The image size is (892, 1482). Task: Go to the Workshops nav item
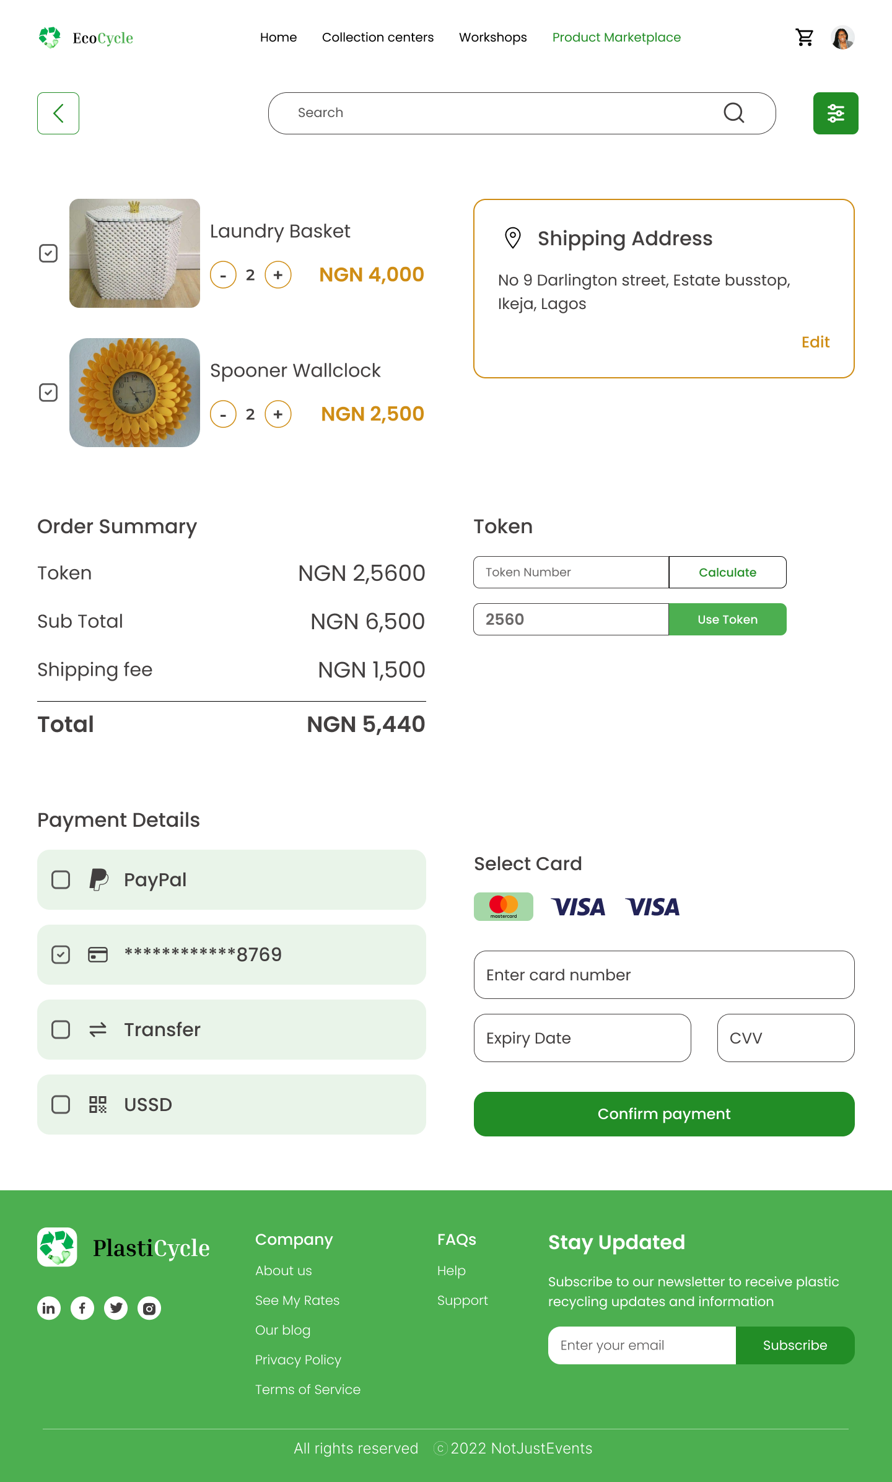[x=493, y=37]
